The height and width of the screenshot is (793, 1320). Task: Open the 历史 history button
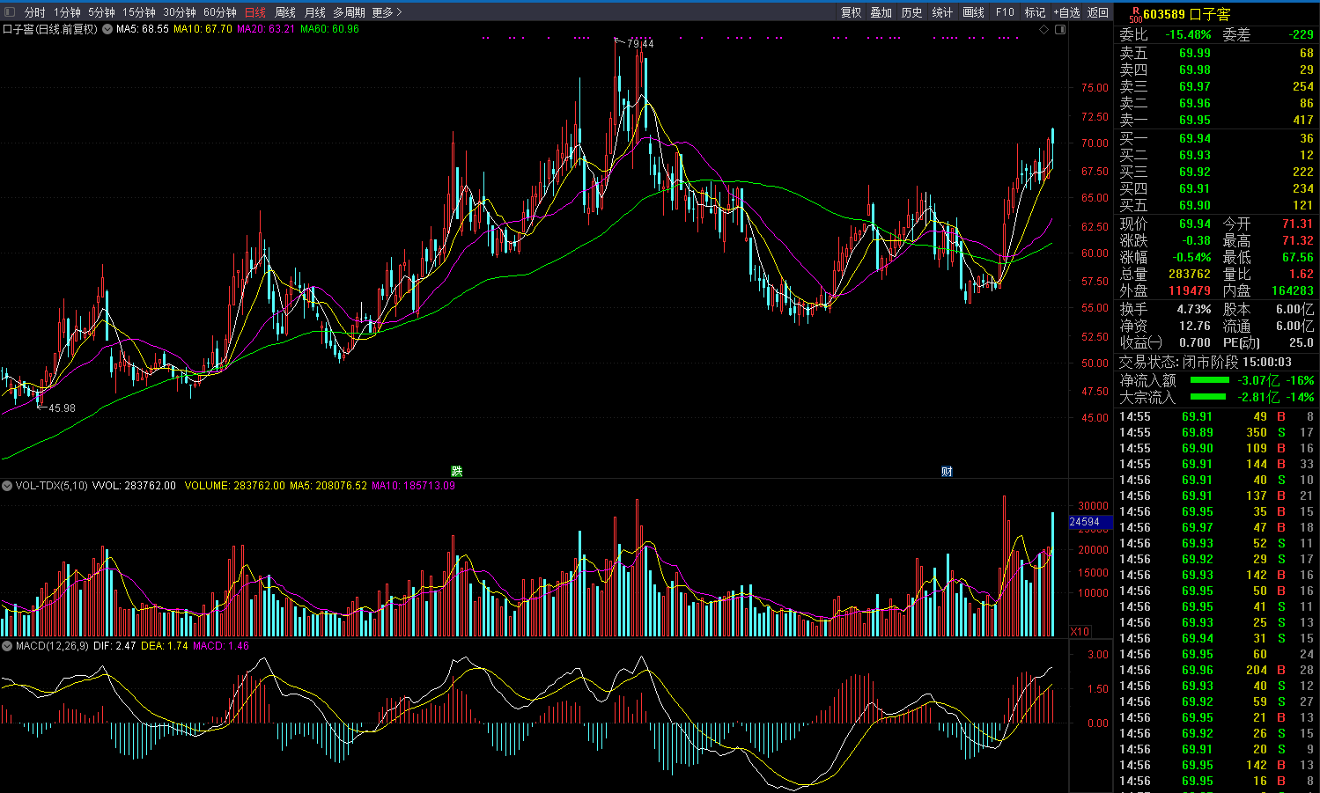(912, 12)
